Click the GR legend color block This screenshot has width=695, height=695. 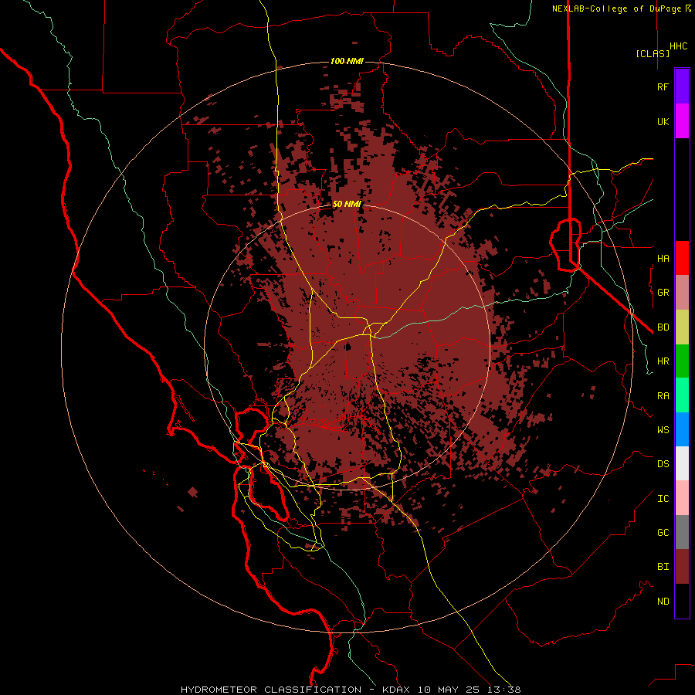point(682,292)
